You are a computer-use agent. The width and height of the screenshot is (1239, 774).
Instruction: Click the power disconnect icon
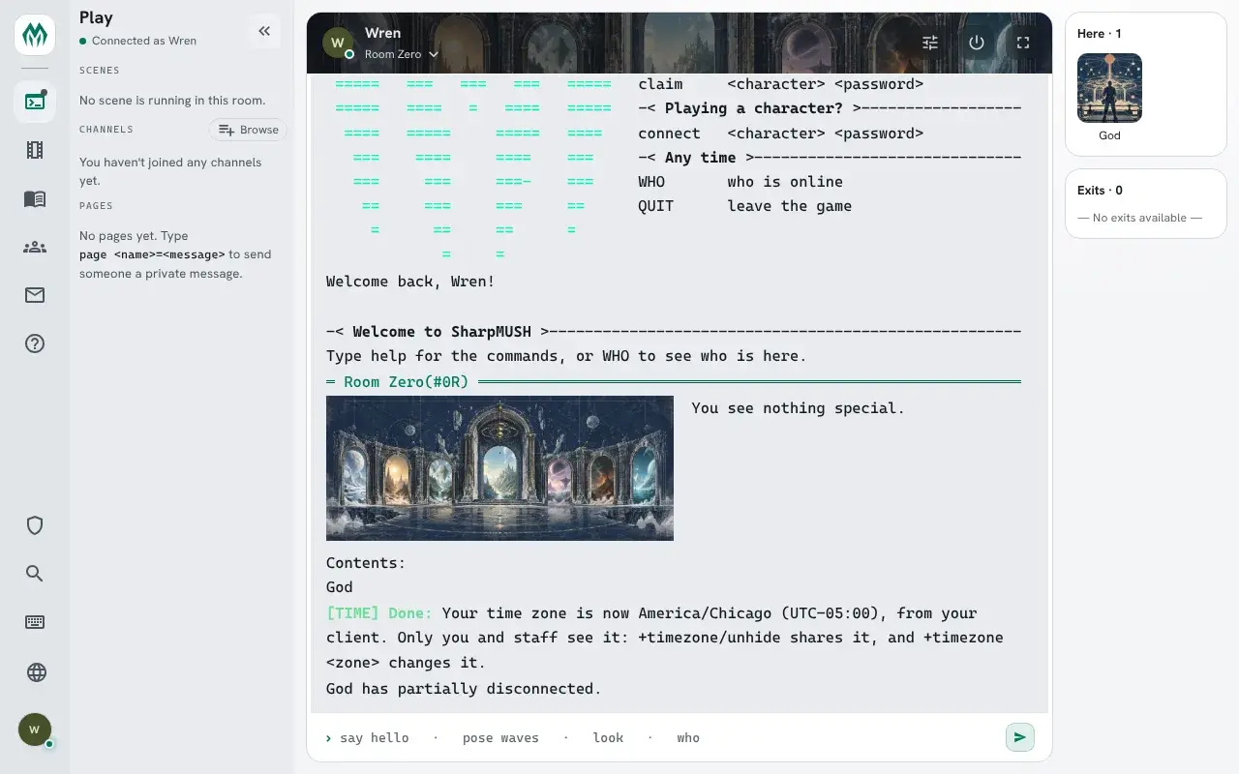click(x=977, y=43)
